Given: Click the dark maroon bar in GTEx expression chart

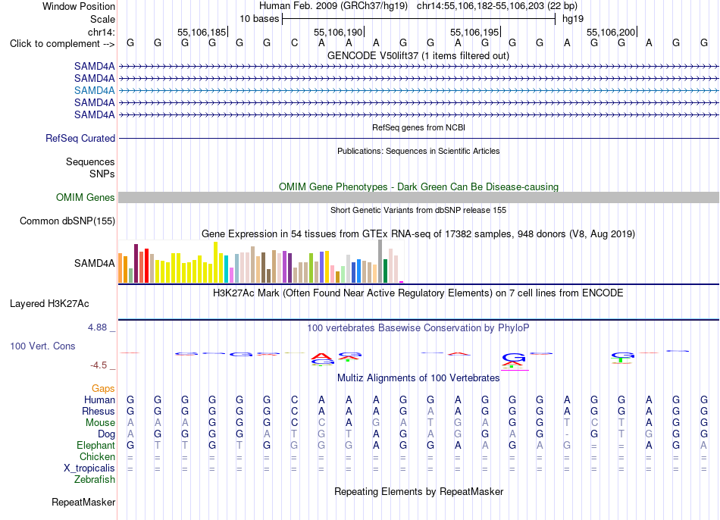Looking at the screenshot, I should point(136,263).
